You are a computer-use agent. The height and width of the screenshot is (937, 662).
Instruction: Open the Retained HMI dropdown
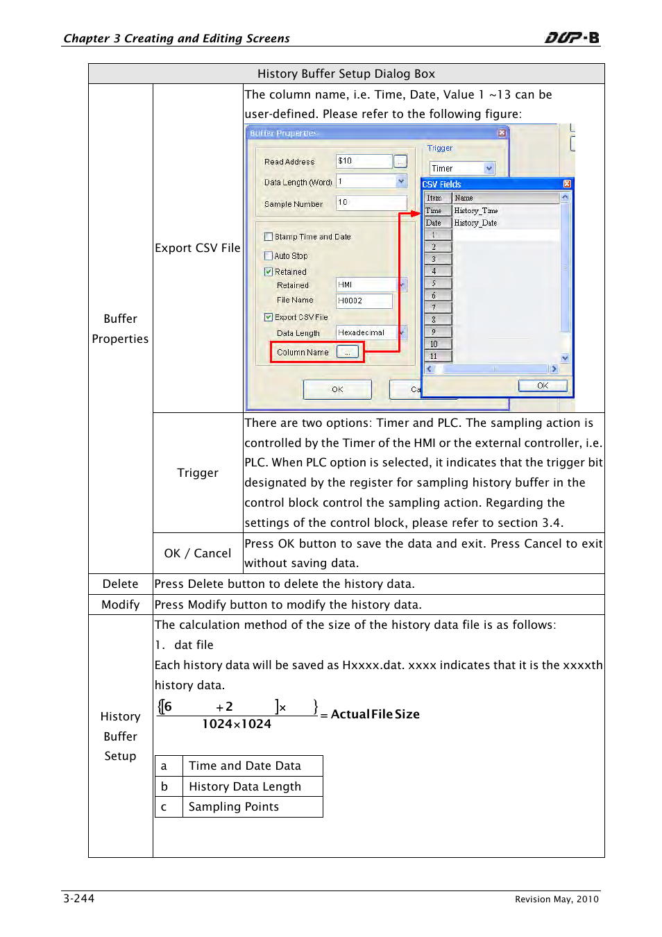[x=402, y=285]
